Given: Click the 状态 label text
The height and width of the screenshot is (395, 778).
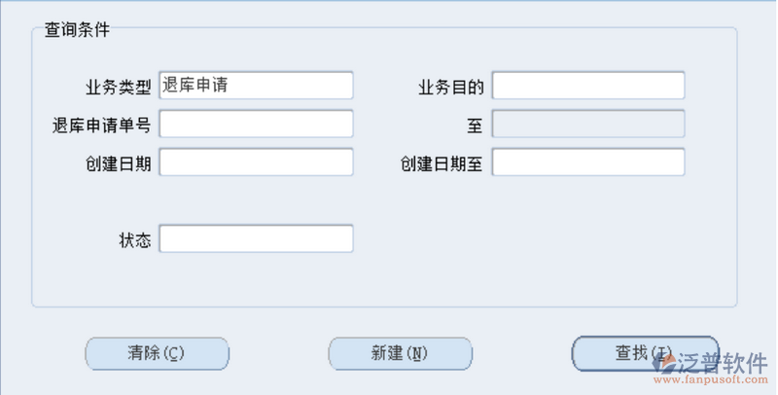Looking at the screenshot, I should click(x=135, y=239).
